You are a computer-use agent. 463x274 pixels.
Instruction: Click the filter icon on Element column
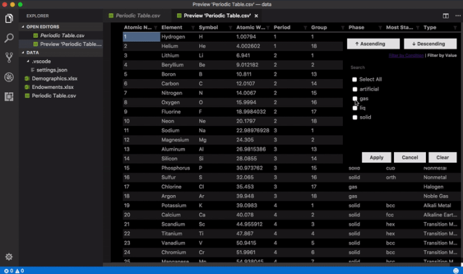tap(192, 28)
